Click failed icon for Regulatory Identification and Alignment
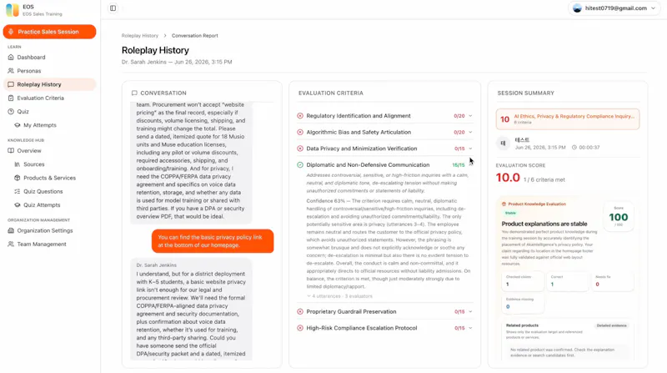The image size is (667, 373). pos(300,116)
